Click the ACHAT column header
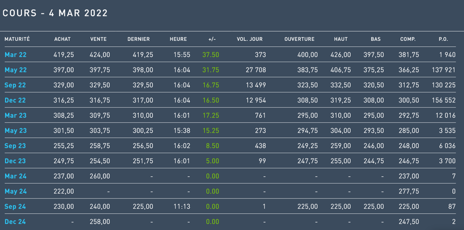Image resolution: width=464 pixels, height=230 pixels. [x=63, y=39]
